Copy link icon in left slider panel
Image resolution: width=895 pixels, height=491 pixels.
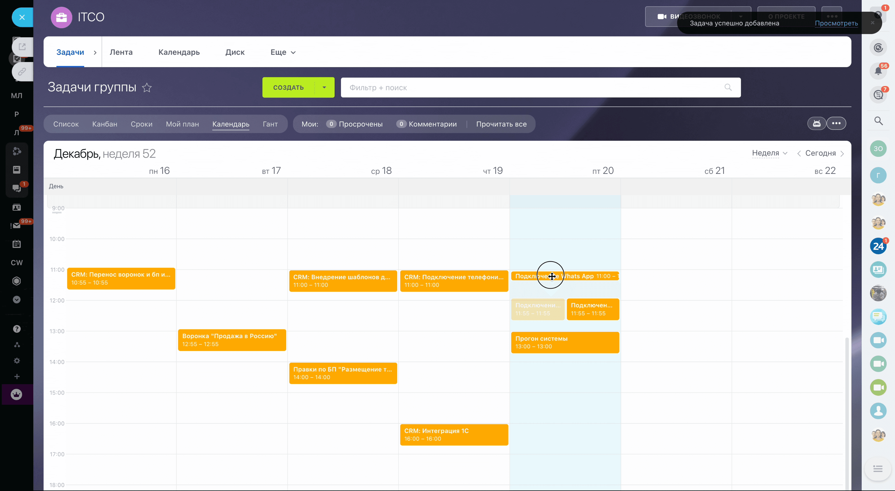[22, 72]
